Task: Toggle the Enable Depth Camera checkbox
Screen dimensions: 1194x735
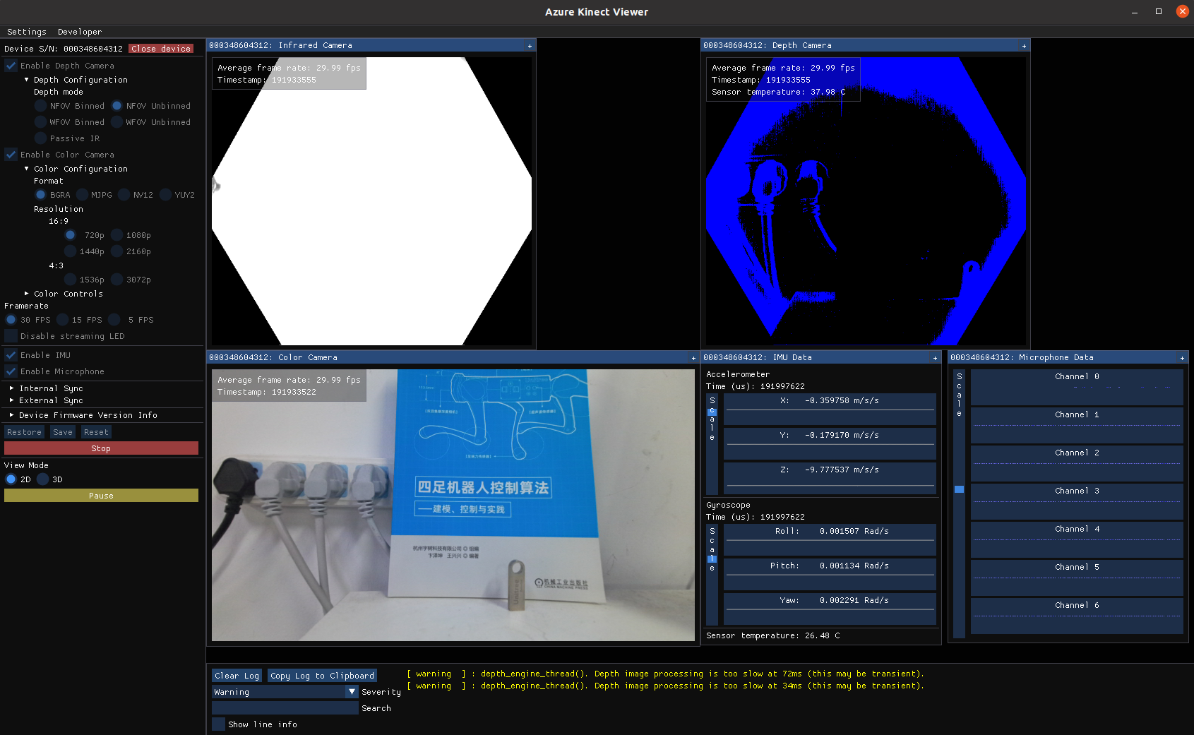Action: click(x=11, y=66)
